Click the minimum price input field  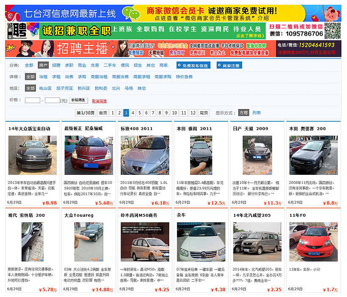(33, 101)
